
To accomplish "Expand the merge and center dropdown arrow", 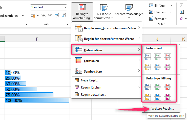I will [23, 16].
